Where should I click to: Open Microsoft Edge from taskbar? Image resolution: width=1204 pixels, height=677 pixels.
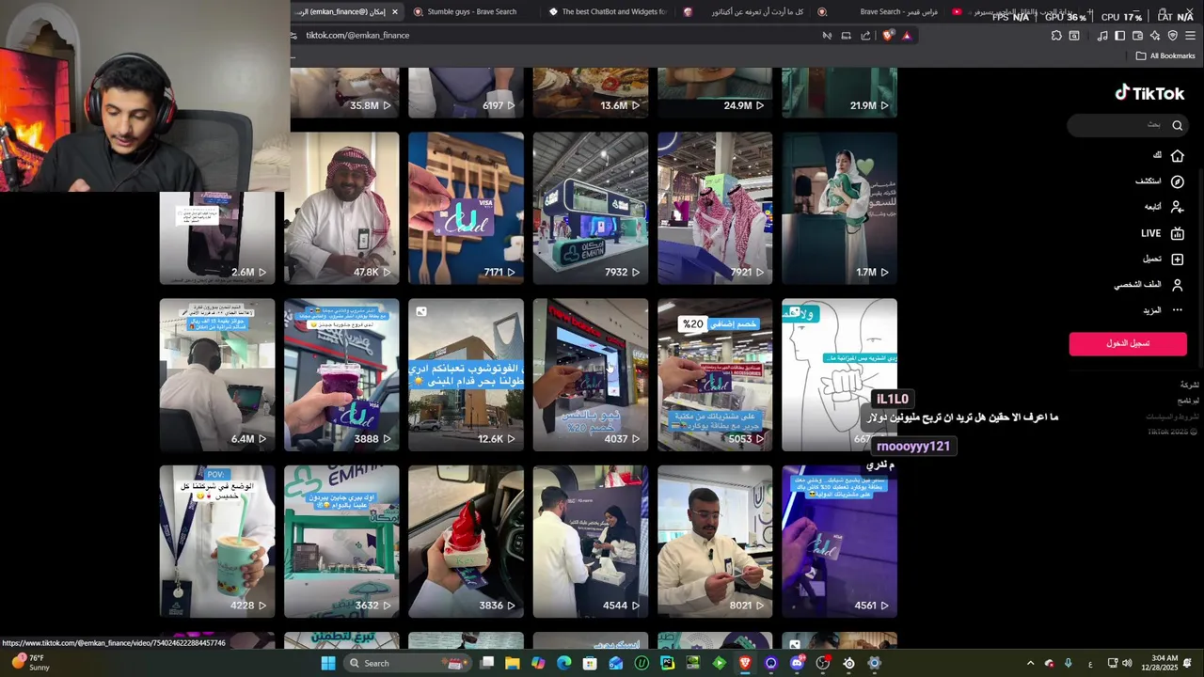563,663
